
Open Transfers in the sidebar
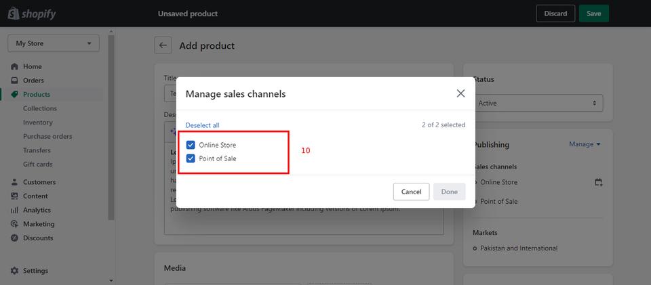click(37, 150)
